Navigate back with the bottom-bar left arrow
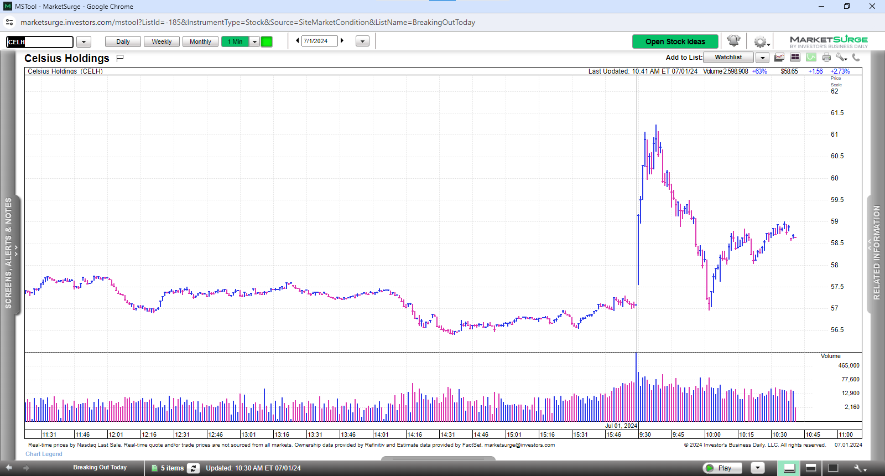The image size is (885, 476). 9,468
